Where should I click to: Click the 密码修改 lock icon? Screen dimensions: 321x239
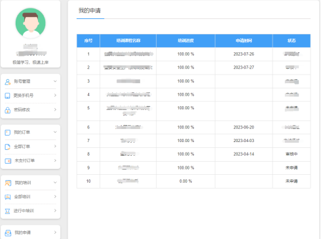point(8,110)
